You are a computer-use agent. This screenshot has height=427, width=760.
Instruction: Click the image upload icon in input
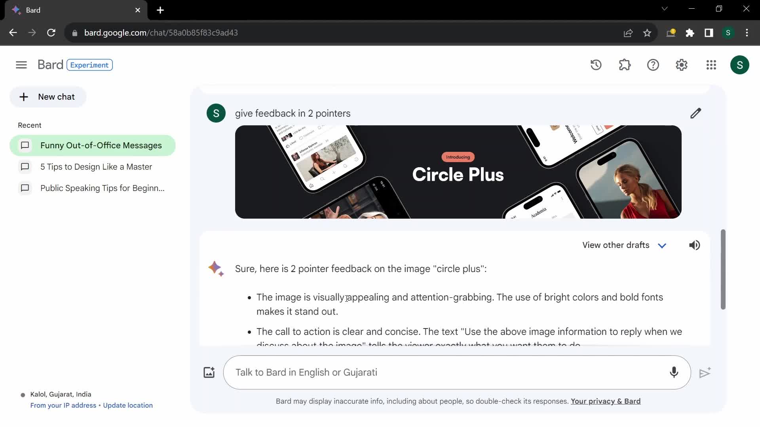point(209,372)
